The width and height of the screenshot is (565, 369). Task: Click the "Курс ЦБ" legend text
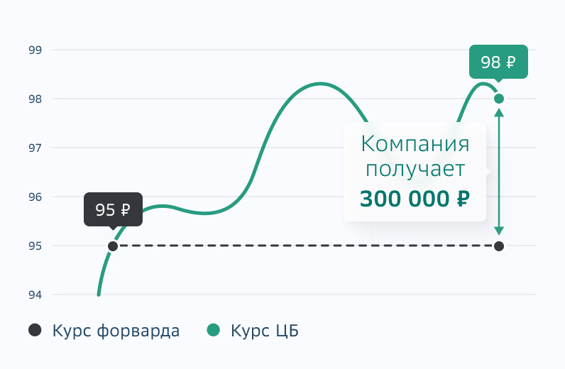[265, 331]
